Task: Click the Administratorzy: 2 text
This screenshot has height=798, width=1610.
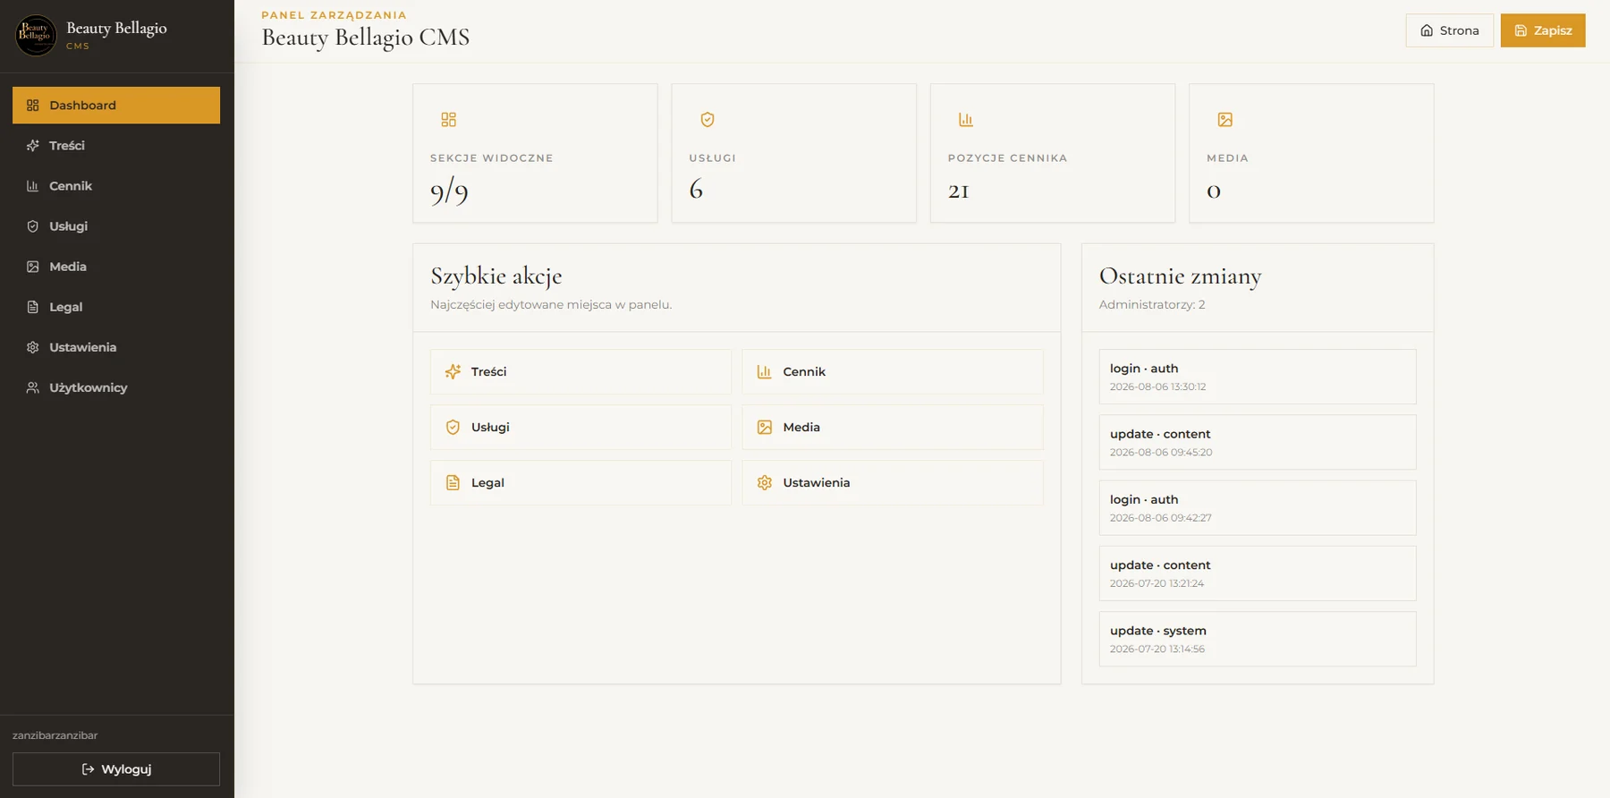Action: [x=1152, y=304]
